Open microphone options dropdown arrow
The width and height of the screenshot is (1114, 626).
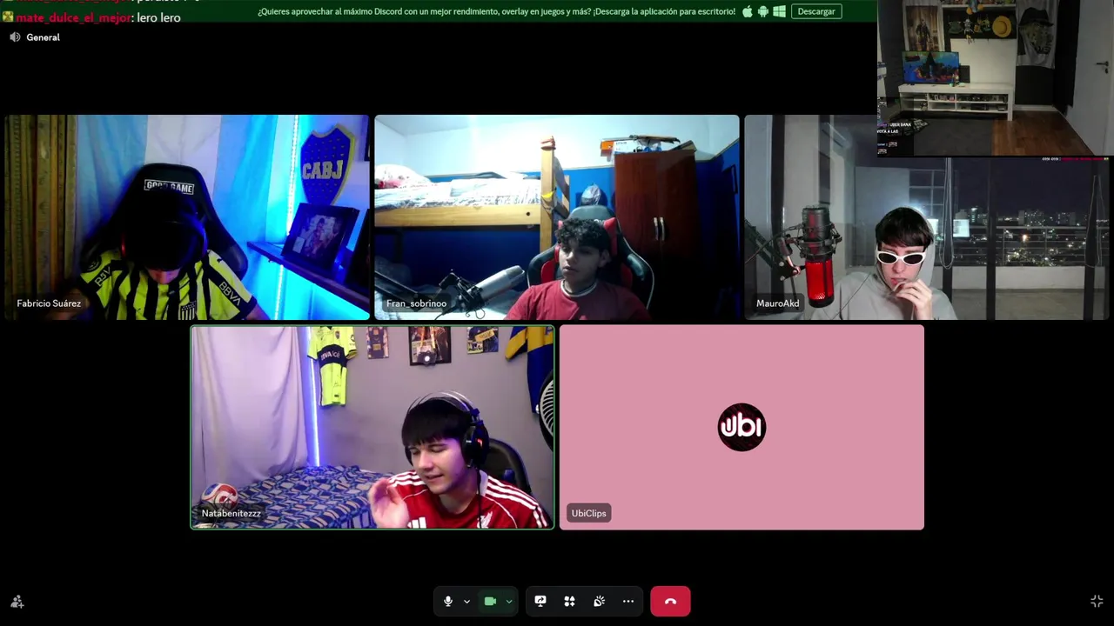[x=466, y=602]
